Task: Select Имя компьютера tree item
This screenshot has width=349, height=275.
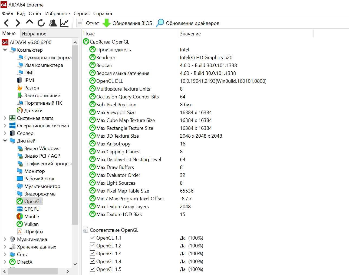Action: (40, 65)
